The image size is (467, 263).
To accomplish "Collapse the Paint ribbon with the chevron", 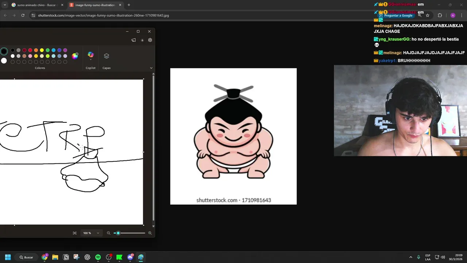I will [151, 68].
